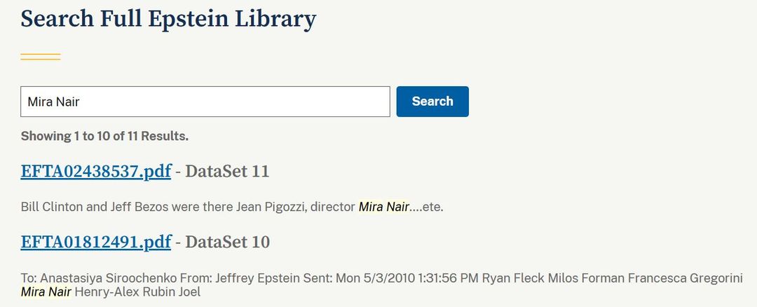
Task: Click the yellow underline below the heading
Action: pyautogui.click(x=41, y=57)
